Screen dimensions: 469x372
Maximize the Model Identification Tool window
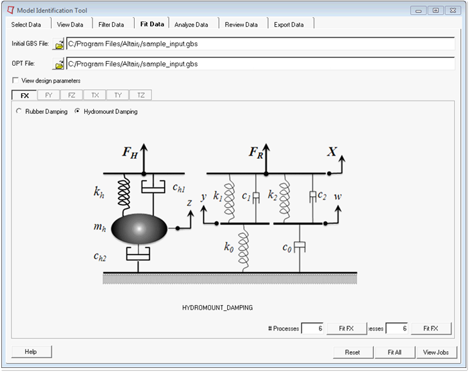(x=435, y=11)
